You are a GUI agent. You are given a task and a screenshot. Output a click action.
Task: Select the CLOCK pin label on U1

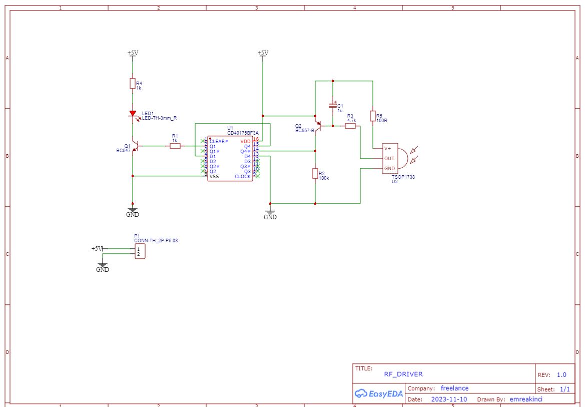tap(244, 176)
